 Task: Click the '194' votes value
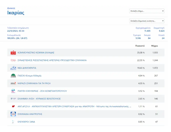[x=156, y=91]
